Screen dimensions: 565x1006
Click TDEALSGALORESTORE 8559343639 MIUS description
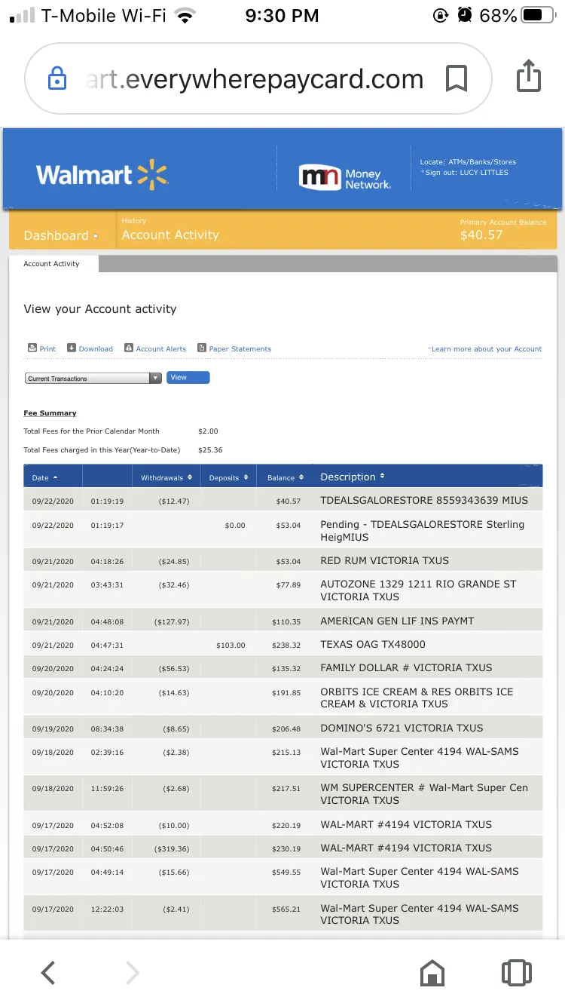click(424, 500)
